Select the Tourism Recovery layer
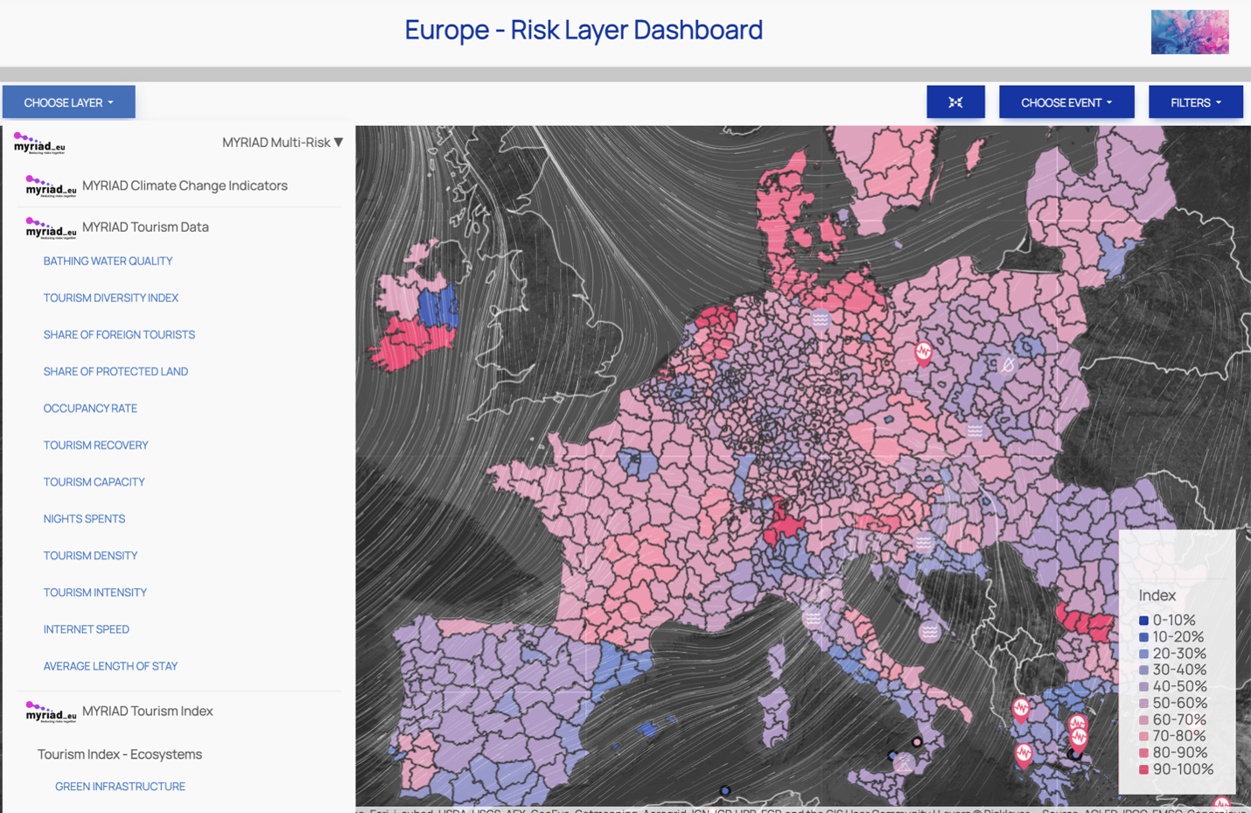This screenshot has height=813, width=1251. [x=95, y=445]
